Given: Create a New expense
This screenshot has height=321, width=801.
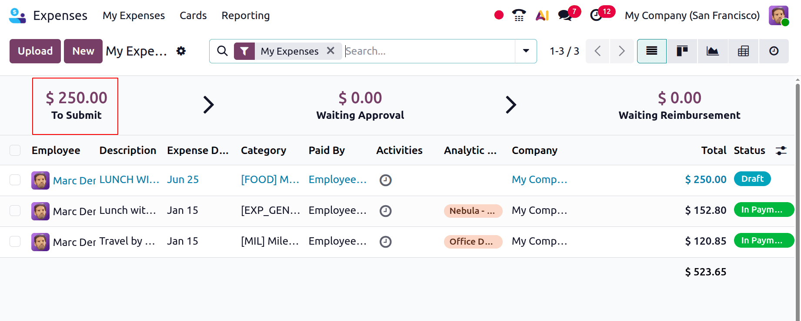Looking at the screenshot, I should 83,51.
